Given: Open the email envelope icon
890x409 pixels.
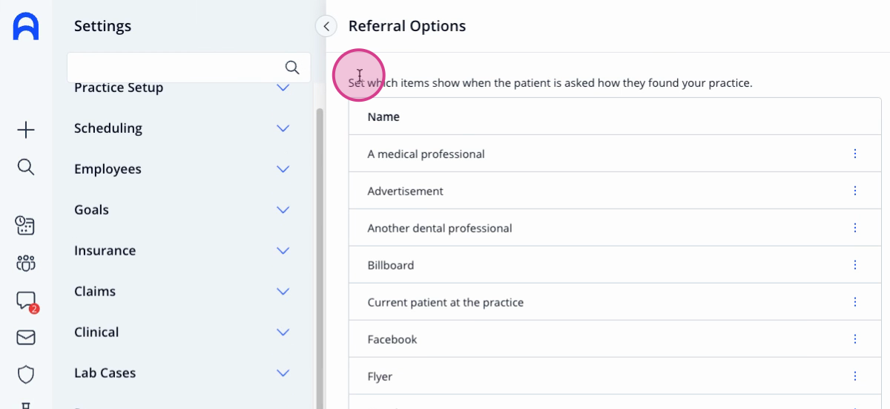Looking at the screenshot, I should 26,338.
